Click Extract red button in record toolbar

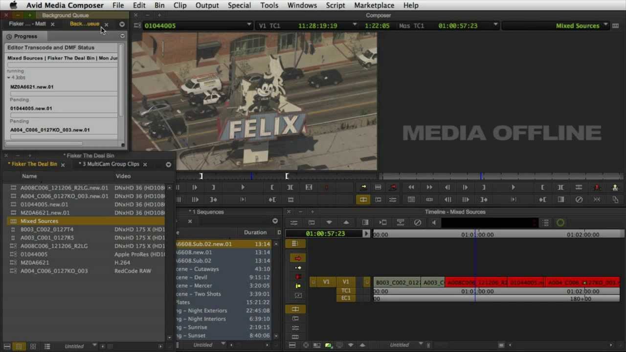597,187
